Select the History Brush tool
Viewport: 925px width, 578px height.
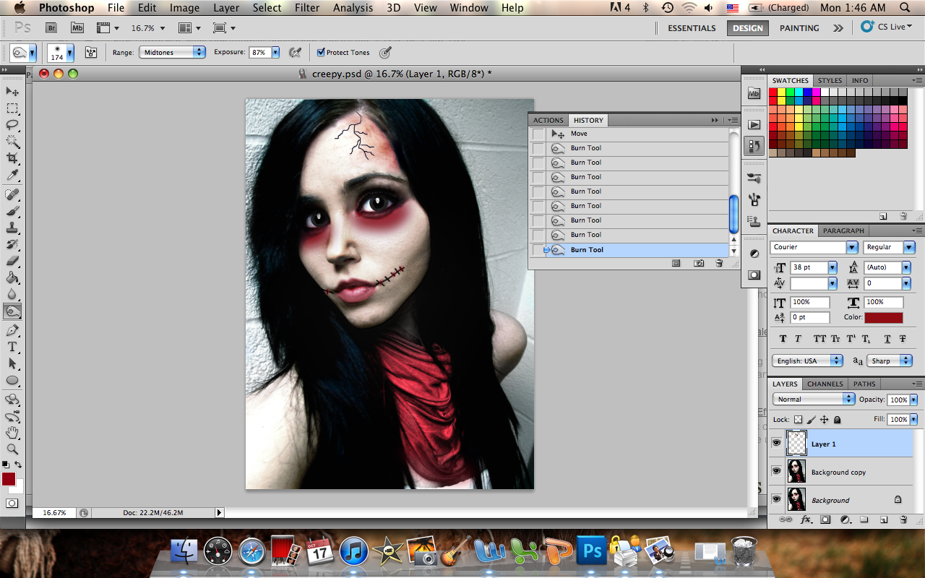pyautogui.click(x=12, y=244)
